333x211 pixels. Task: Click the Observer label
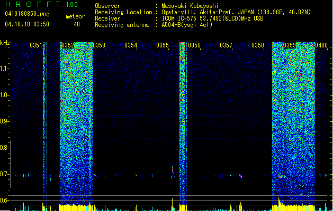(x=107, y=6)
